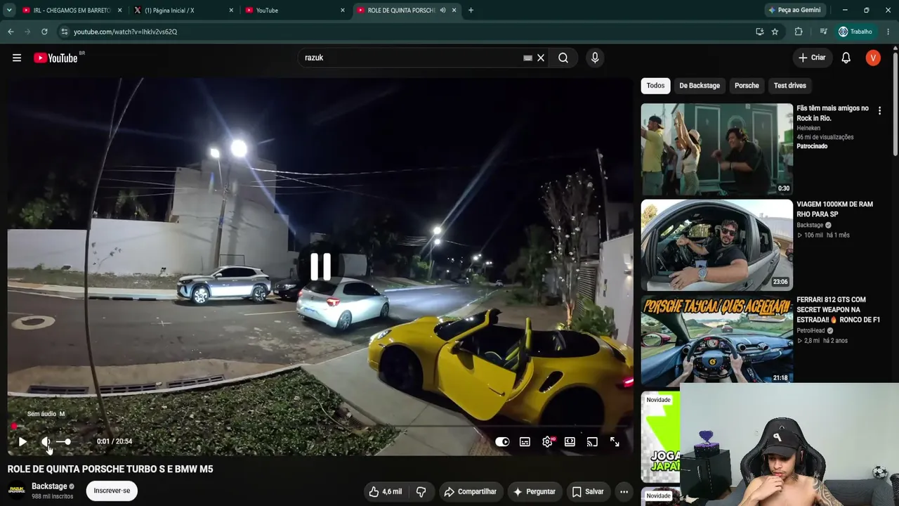Start voice search with the microphone
899x506 pixels.
pyautogui.click(x=595, y=58)
